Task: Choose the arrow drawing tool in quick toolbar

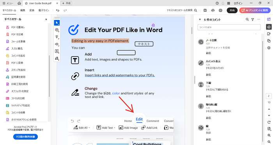Action: [57, 44]
